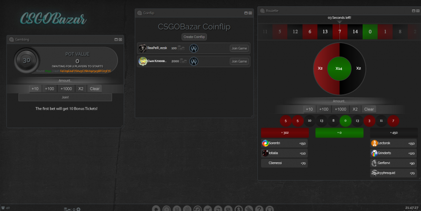The height and width of the screenshot is (211, 421).
Task: Add +10 in the Gambling window
Action: 35,89
